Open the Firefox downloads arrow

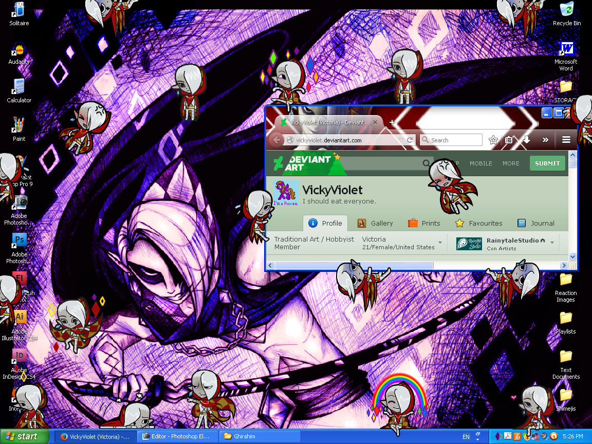526,140
